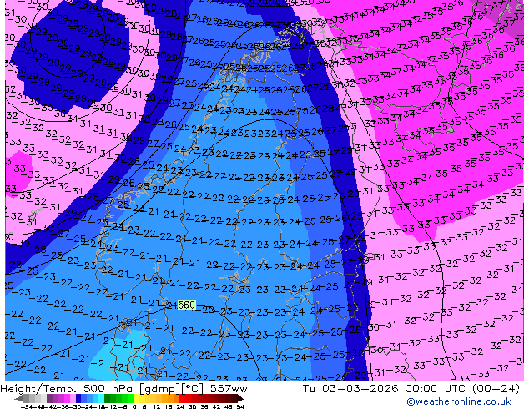
Task: Click the bright red swatch in legend
Action: [182, 399]
